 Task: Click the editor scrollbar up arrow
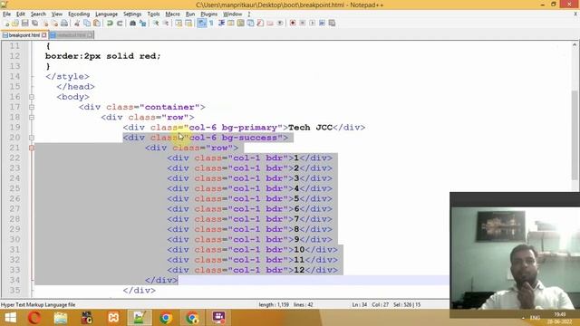point(575,45)
